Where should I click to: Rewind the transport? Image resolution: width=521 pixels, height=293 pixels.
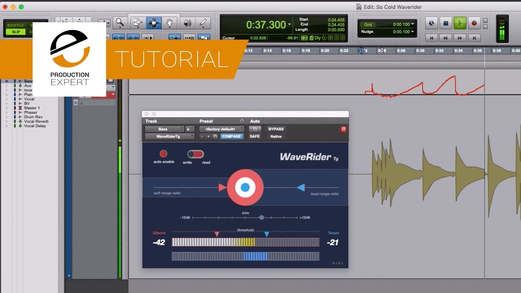pos(446,37)
